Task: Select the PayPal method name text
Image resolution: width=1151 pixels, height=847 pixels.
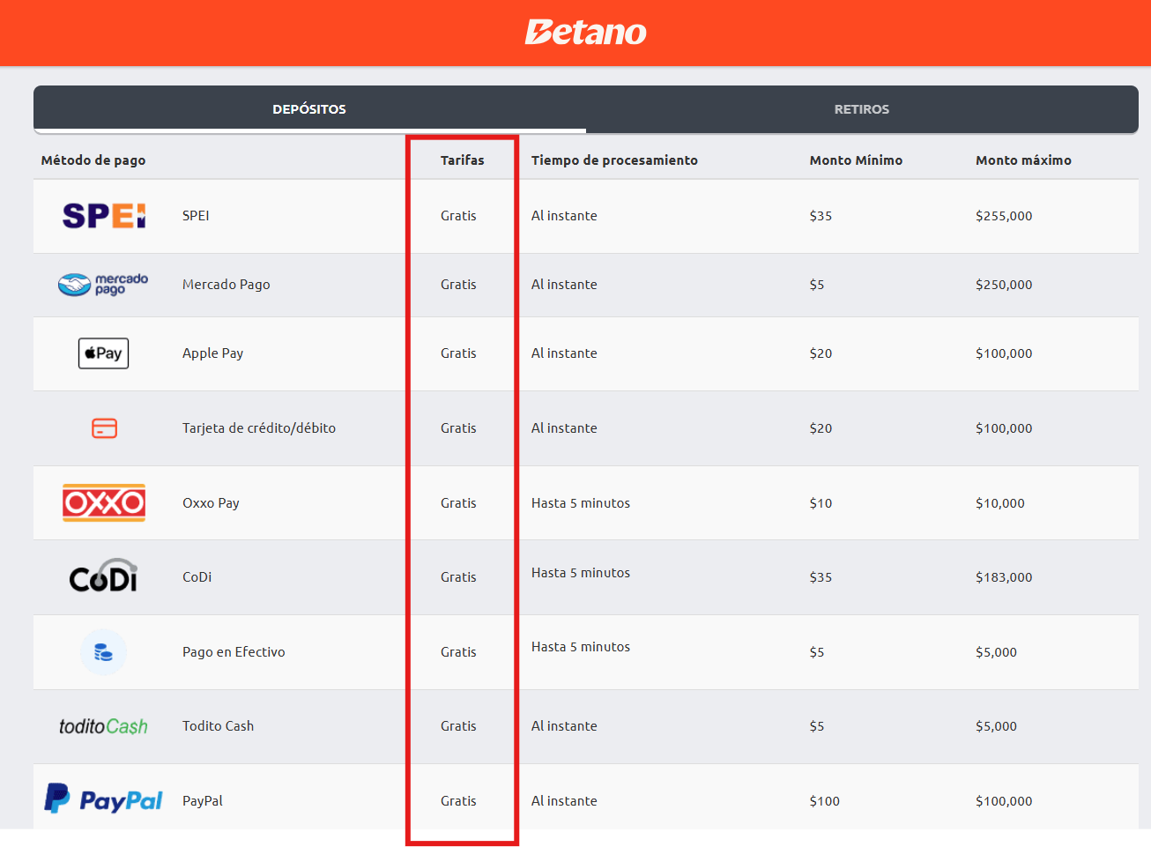Action: coord(202,801)
